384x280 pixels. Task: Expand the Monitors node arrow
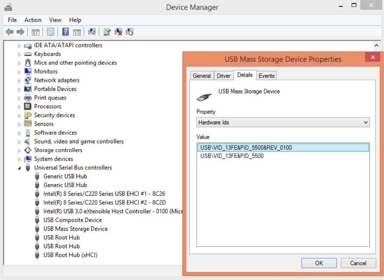19,72
